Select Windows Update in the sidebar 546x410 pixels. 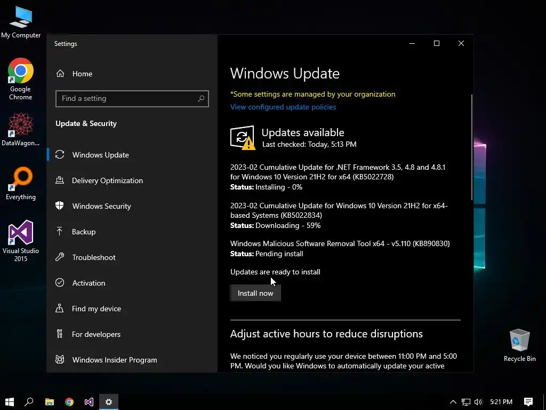(x=132, y=155)
